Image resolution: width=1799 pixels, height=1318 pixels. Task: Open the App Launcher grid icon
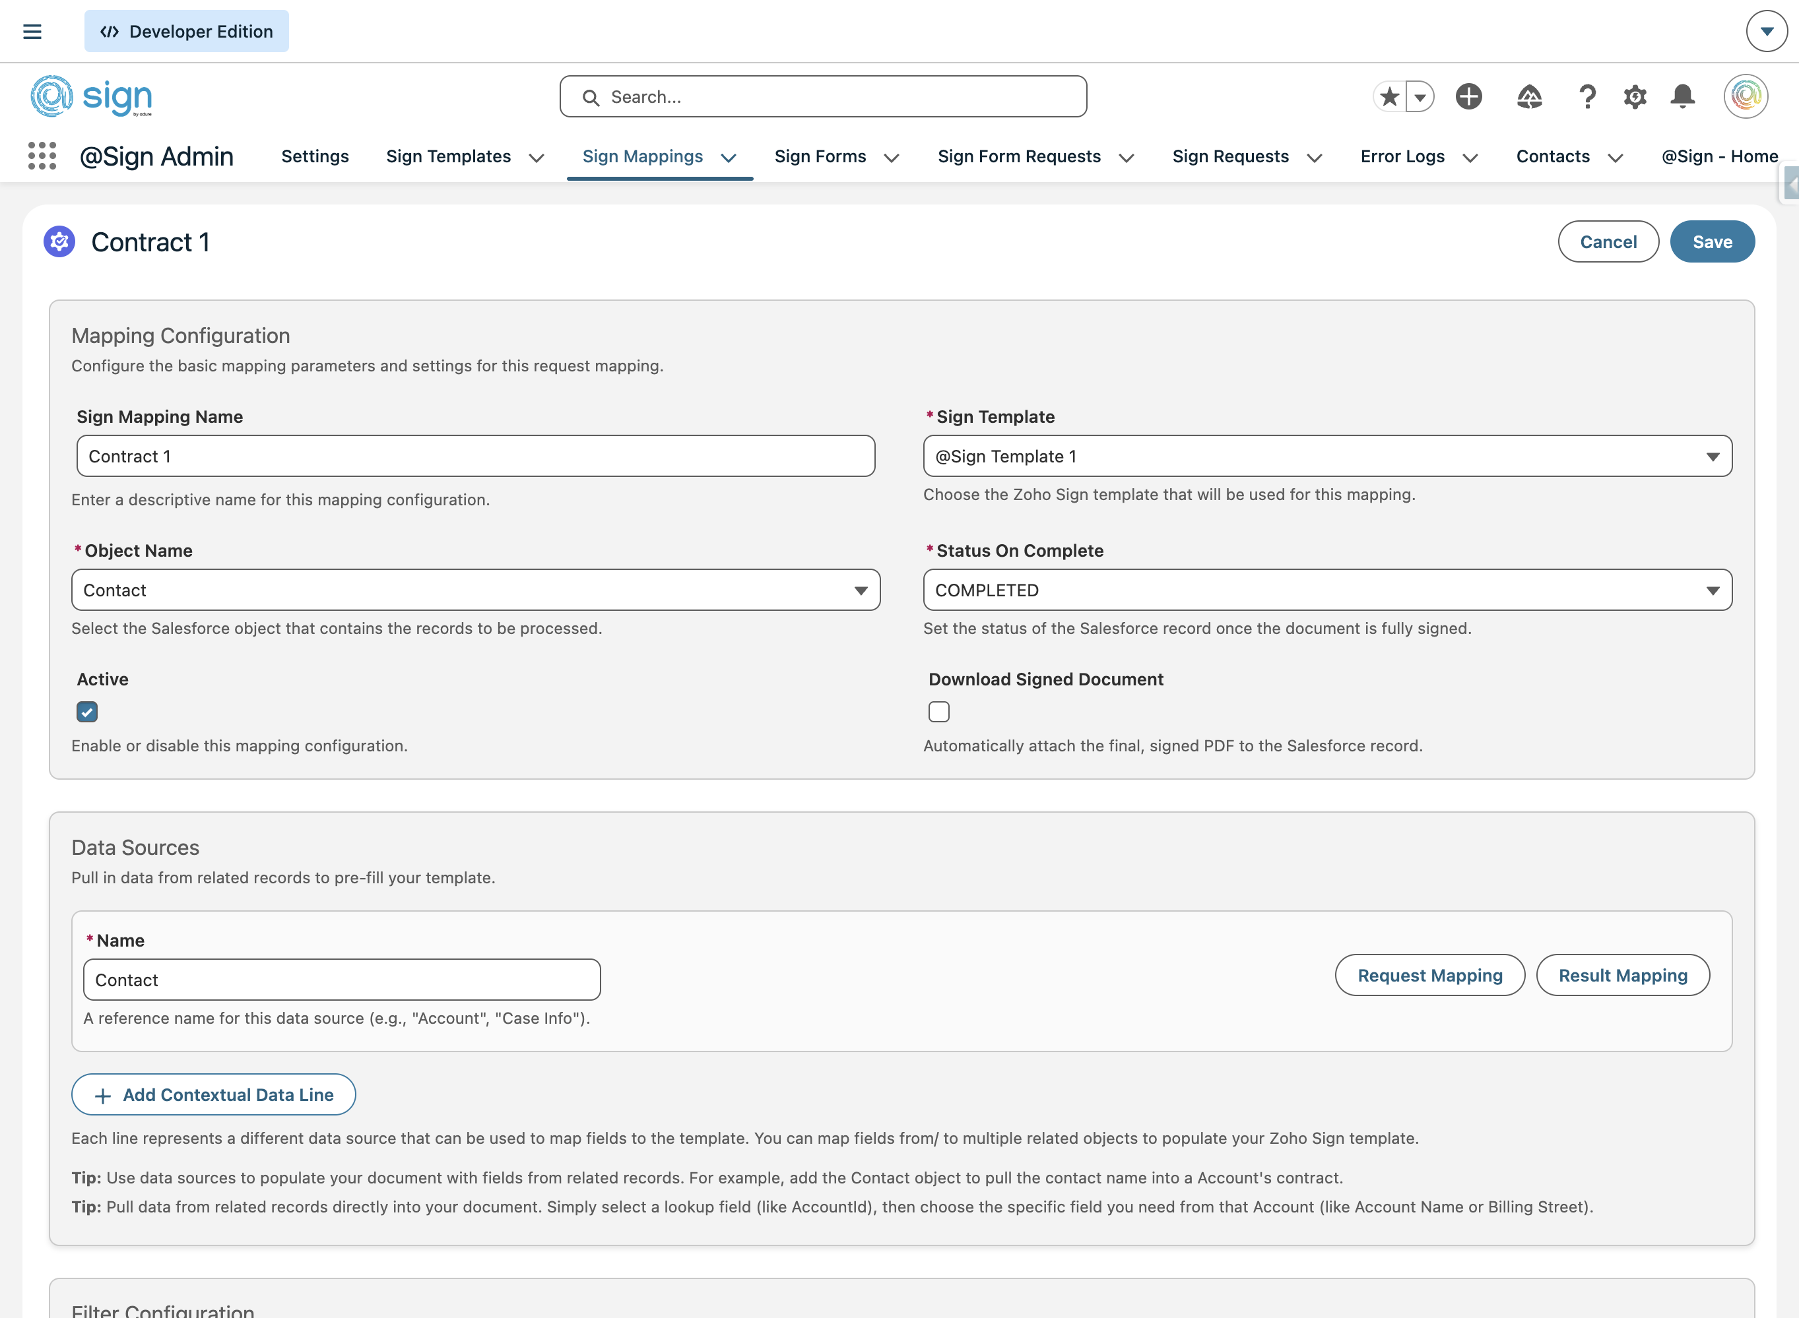(42, 156)
